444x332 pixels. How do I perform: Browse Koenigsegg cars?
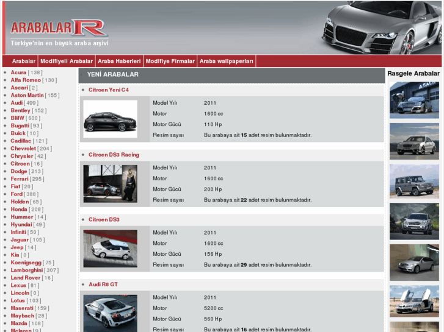26,263
